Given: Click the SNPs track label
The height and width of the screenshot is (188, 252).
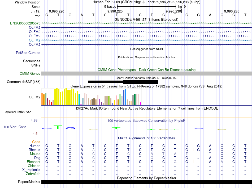Looking at the screenshot, I should (x=36, y=65).
